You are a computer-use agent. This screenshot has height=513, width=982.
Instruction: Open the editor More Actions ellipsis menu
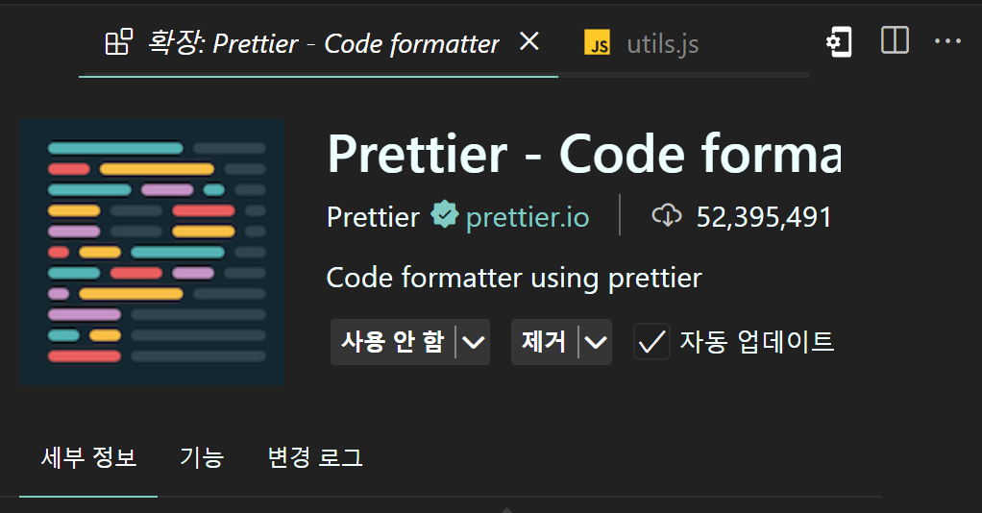947,41
